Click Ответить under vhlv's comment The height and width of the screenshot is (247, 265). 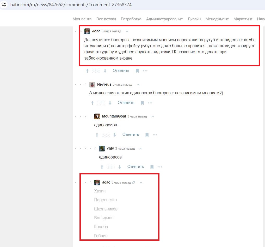tap(135, 167)
